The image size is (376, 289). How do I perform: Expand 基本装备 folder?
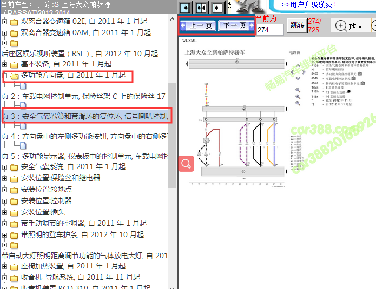click(4, 64)
